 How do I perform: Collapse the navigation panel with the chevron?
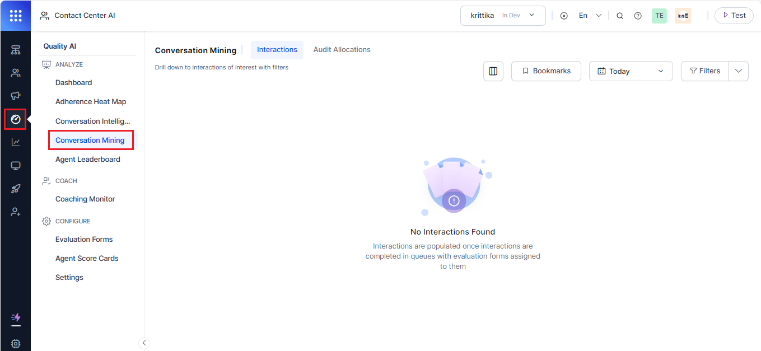144,343
